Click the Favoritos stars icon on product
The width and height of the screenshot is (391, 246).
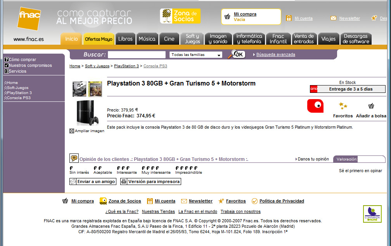(x=343, y=106)
